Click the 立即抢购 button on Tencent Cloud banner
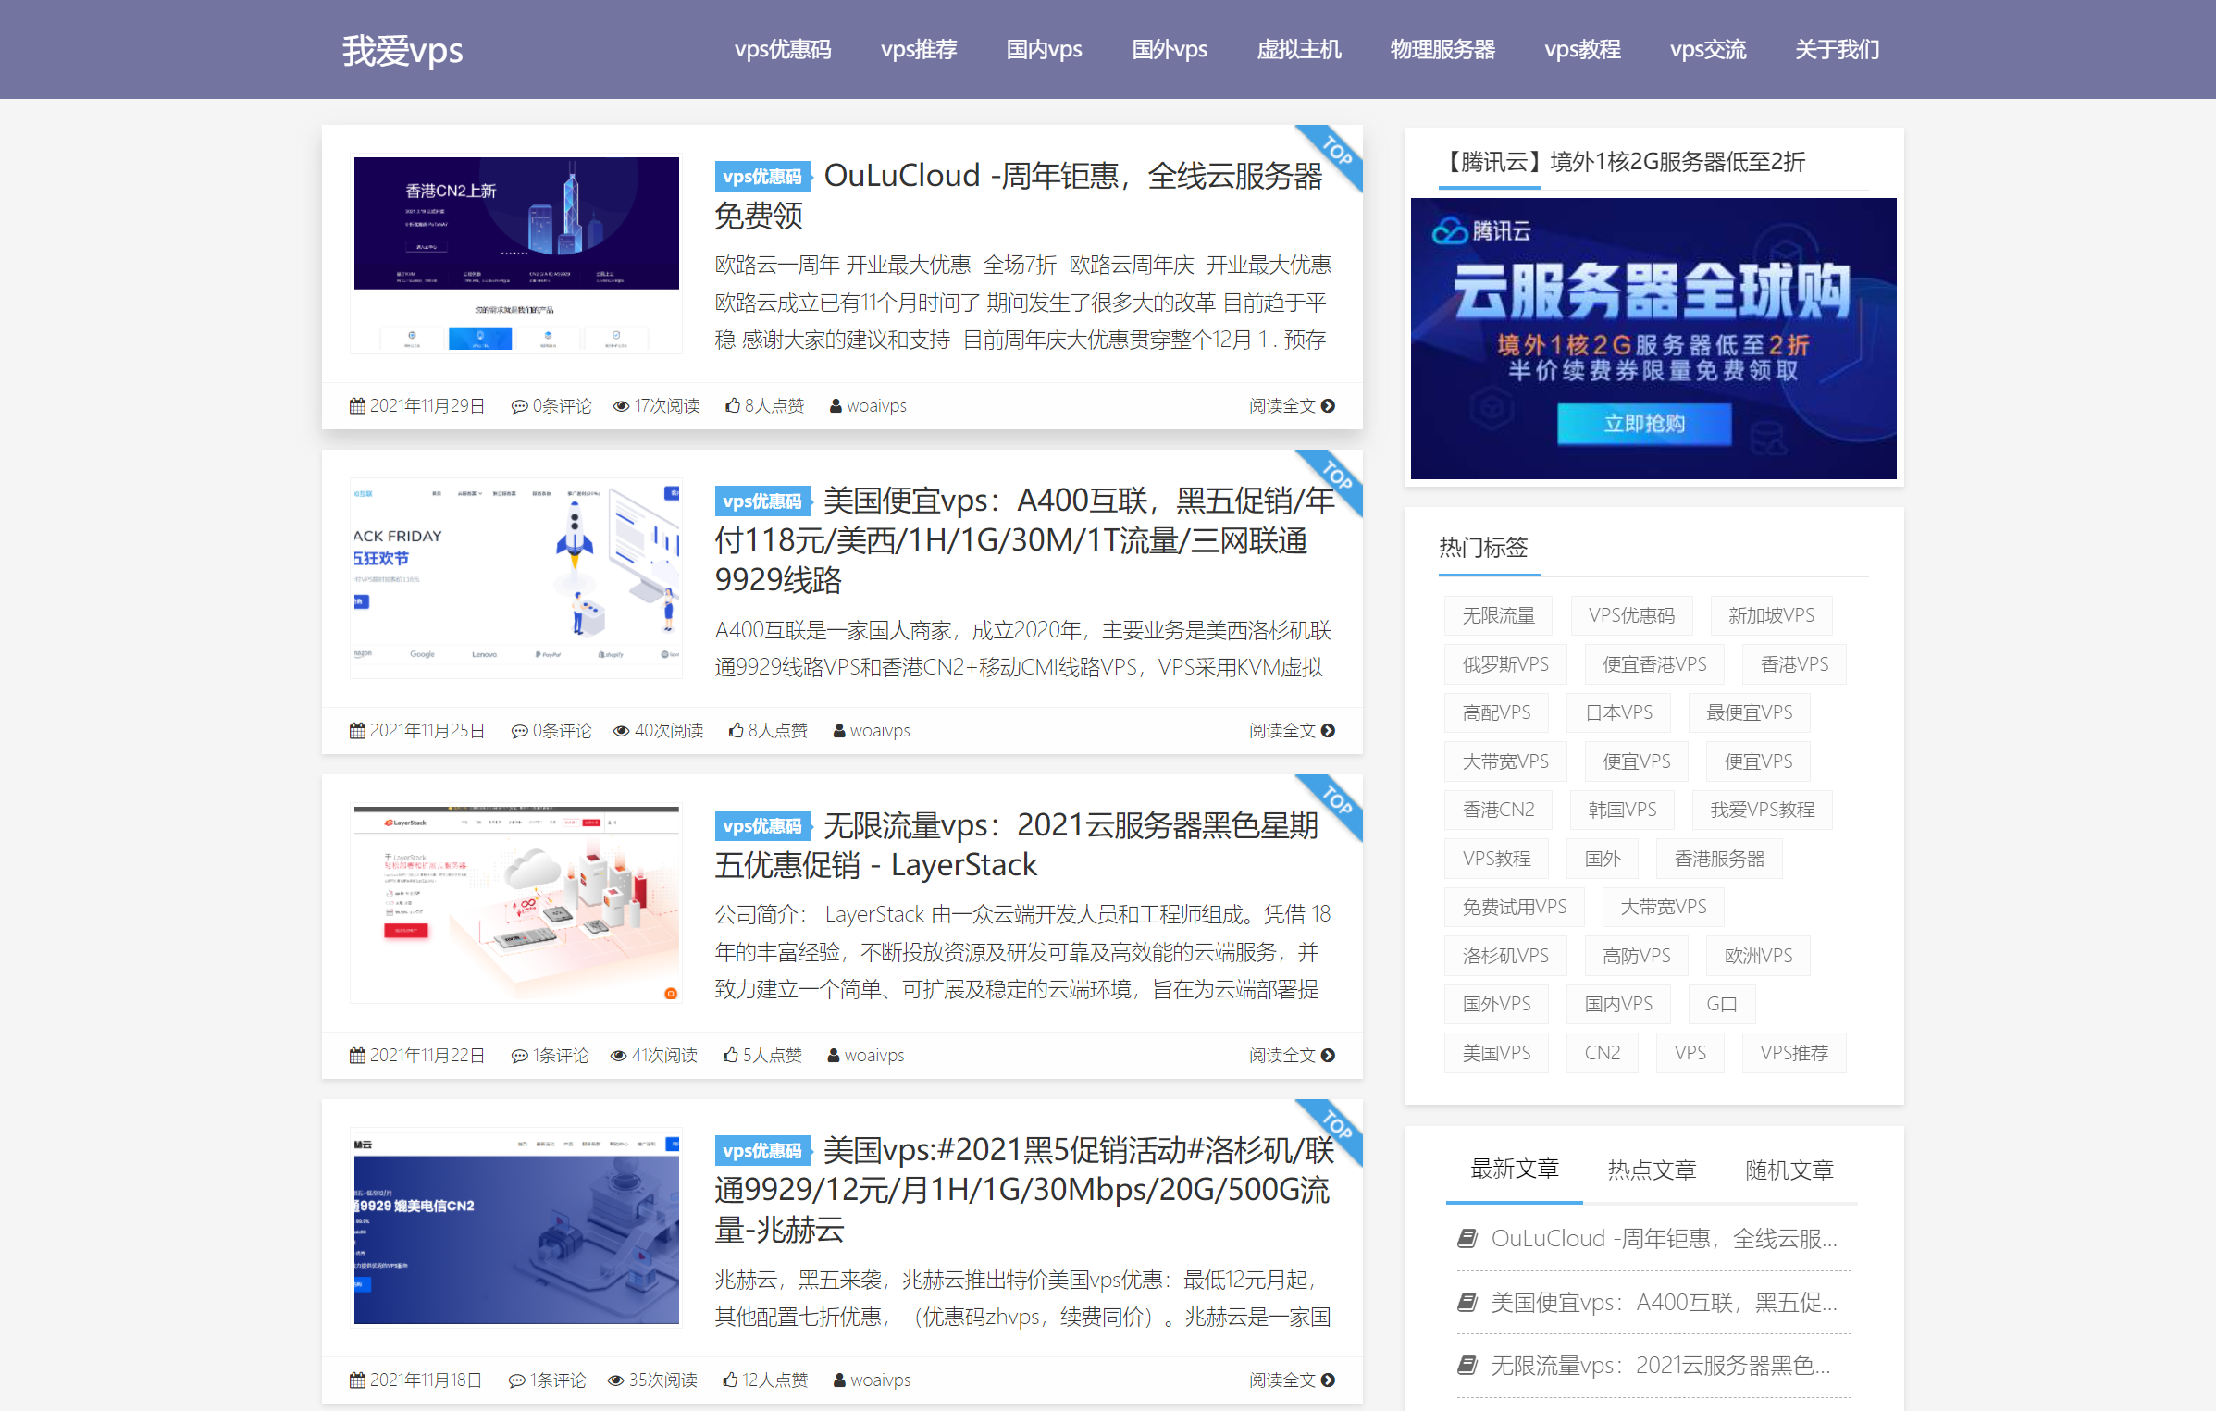The width and height of the screenshot is (2216, 1411). [1643, 424]
